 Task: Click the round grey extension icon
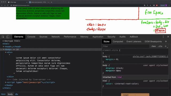click(x=154, y=5)
